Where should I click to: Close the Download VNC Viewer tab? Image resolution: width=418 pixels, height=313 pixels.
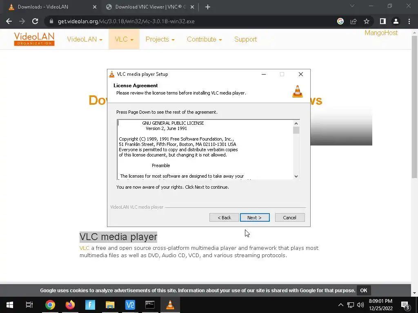point(192,7)
